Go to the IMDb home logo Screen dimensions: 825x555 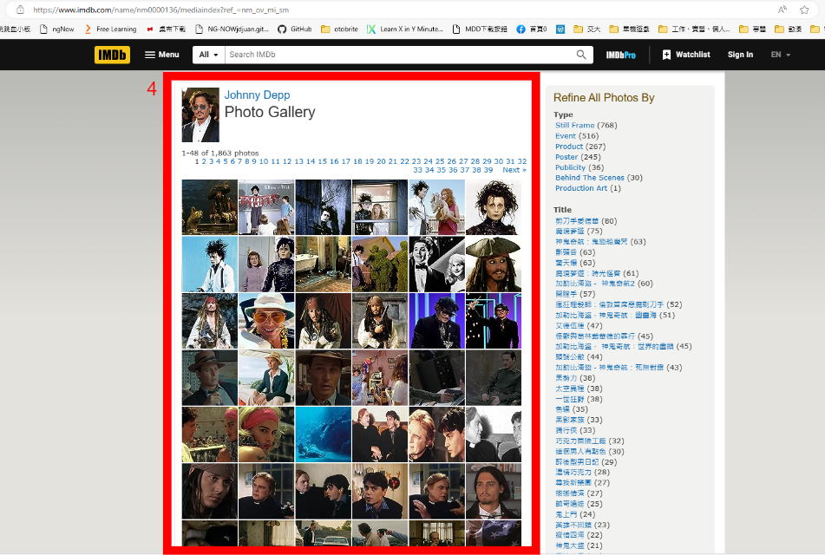point(112,55)
